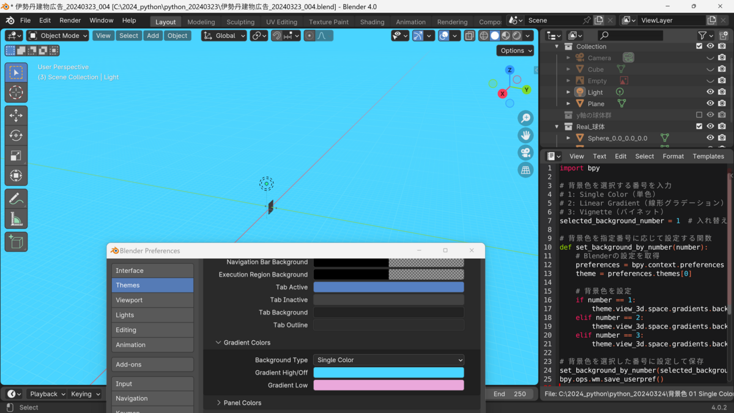Select the Move tool

[16, 115]
